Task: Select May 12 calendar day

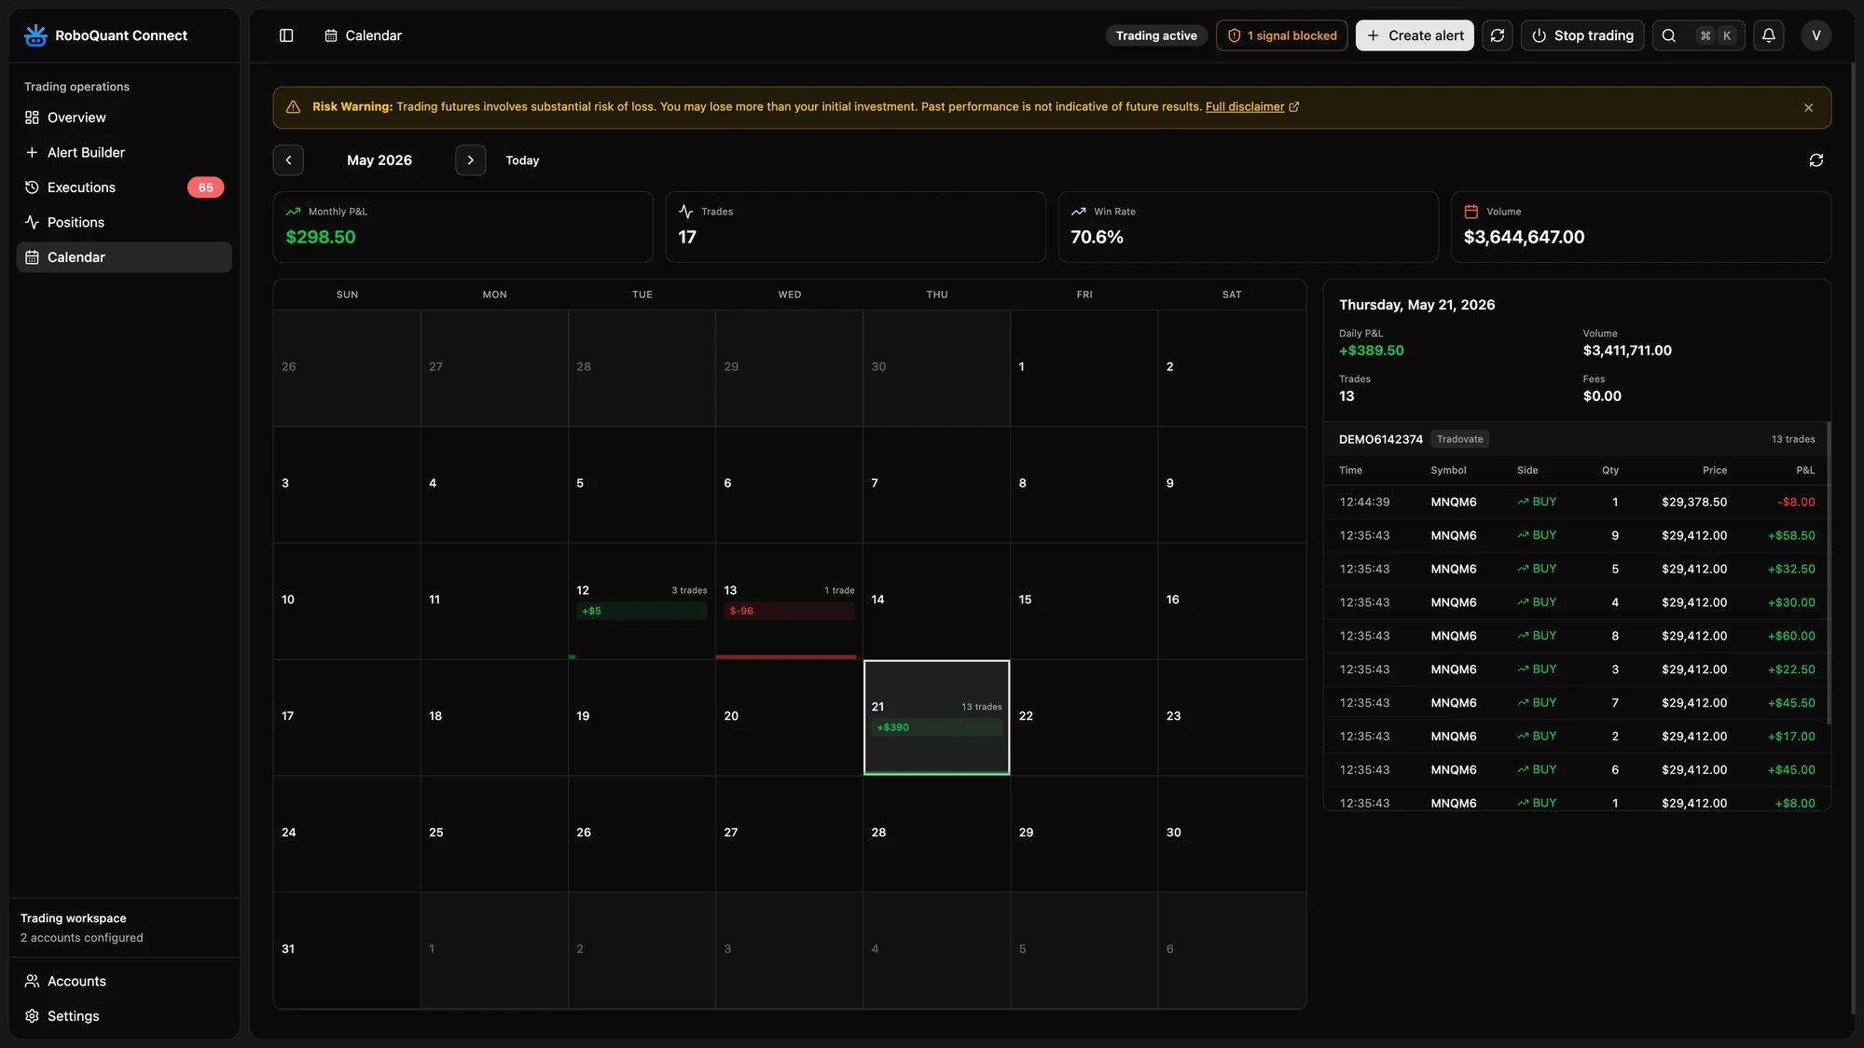Action: (642, 601)
